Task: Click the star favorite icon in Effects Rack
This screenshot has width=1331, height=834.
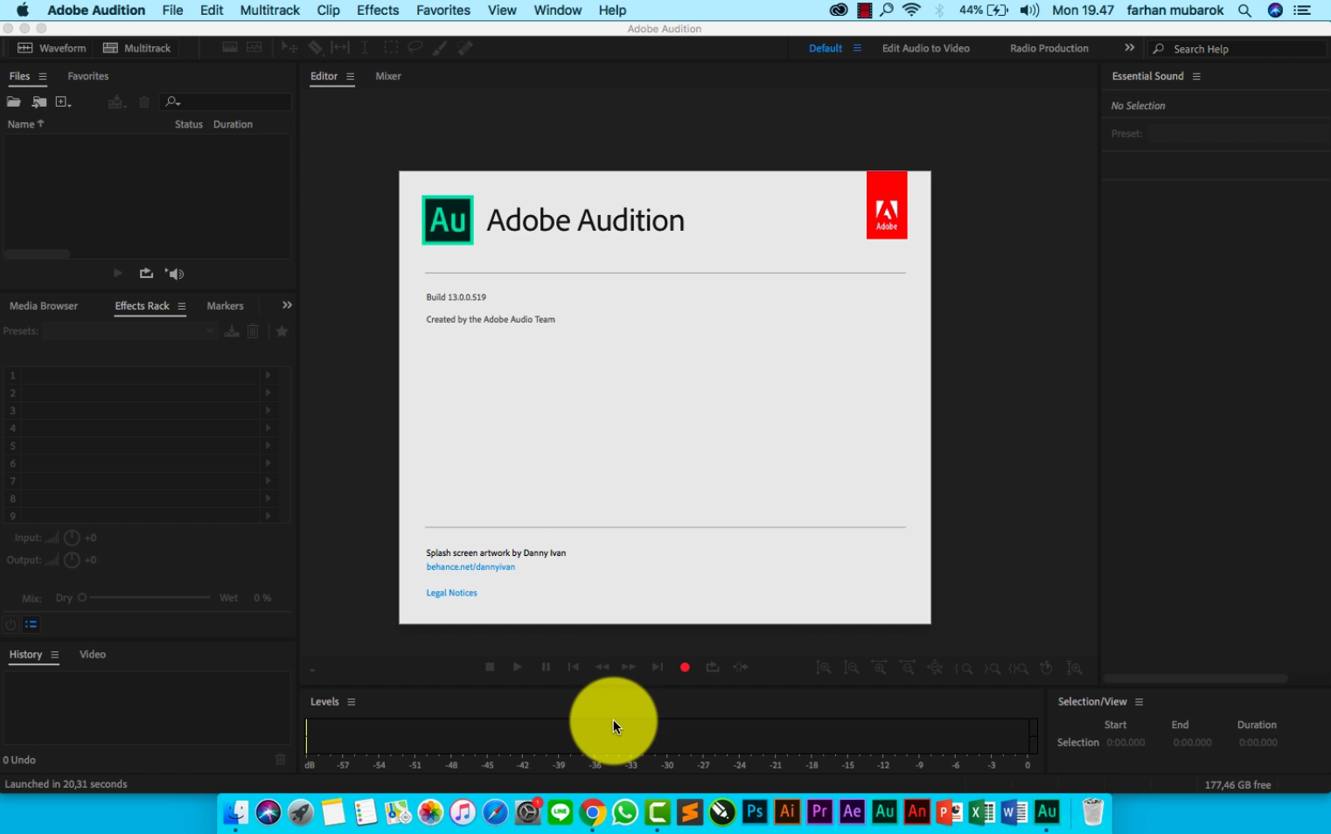Action: pyautogui.click(x=282, y=331)
